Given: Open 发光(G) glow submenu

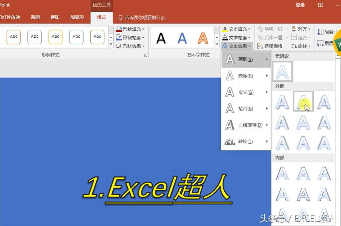Looking at the screenshot, I should click(x=246, y=92).
